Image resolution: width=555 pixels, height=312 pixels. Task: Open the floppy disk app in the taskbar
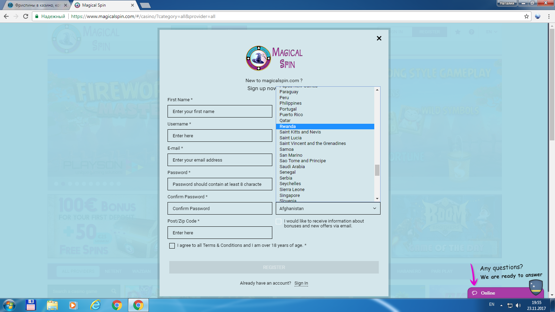click(x=31, y=305)
